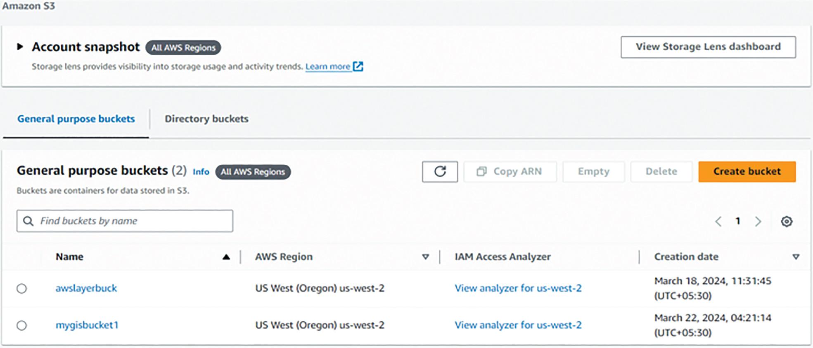Click the external link icon beside Learn more
The image size is (813, 348).
(x=358, y=66)
